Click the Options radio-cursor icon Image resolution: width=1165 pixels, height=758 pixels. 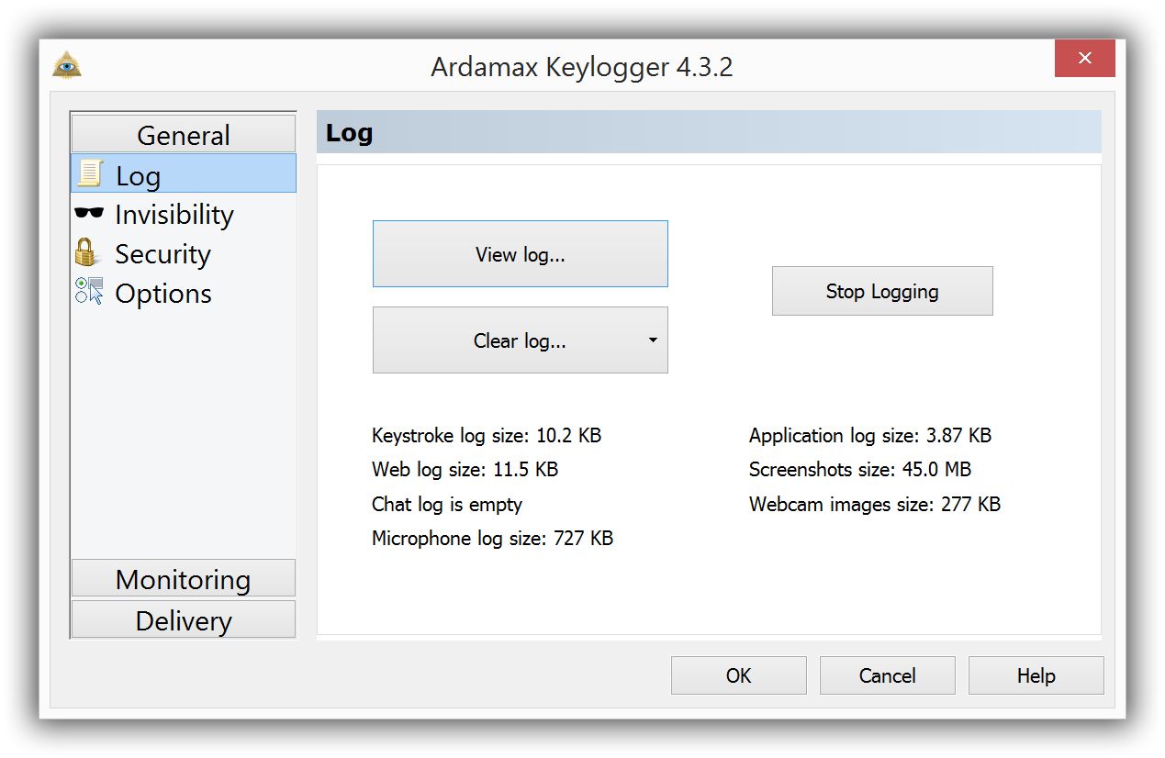(x=89, y=292)
